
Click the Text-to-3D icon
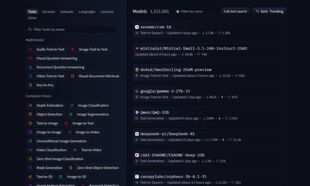click(x=31, y=177)
